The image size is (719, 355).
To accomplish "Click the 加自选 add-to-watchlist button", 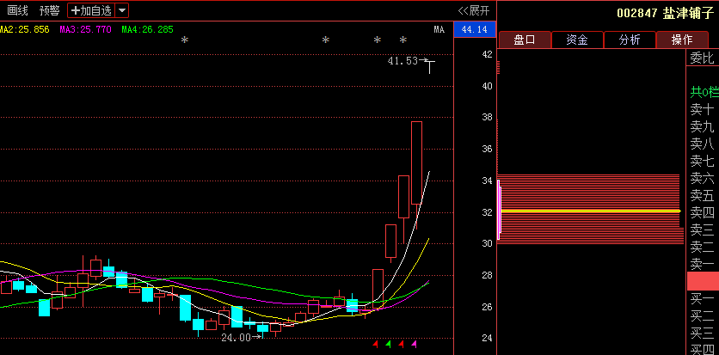I will point(91,10).
